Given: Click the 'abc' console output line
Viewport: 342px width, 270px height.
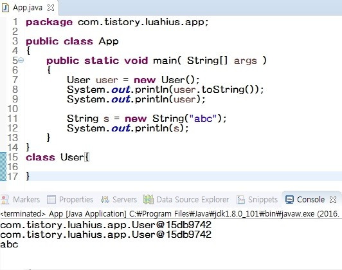Looking at the screenshot, I should coord(9,244).
